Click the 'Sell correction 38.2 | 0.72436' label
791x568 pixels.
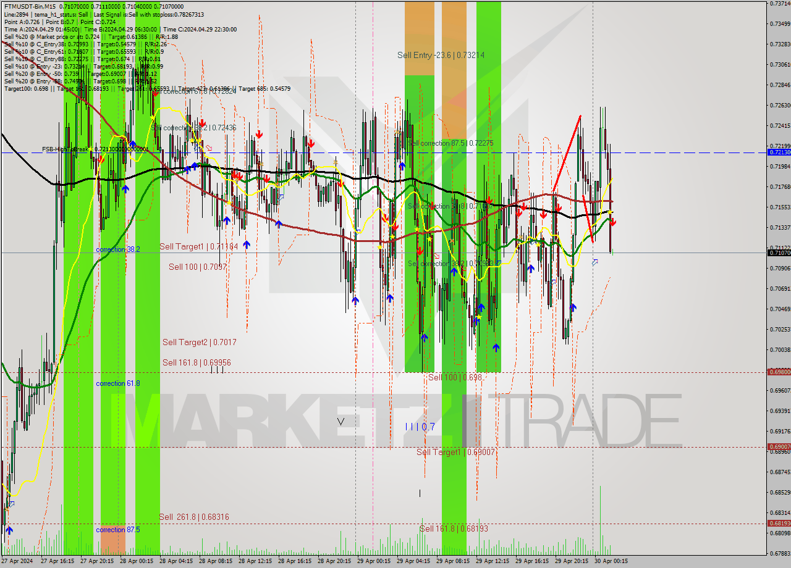[x=193, y=127]
